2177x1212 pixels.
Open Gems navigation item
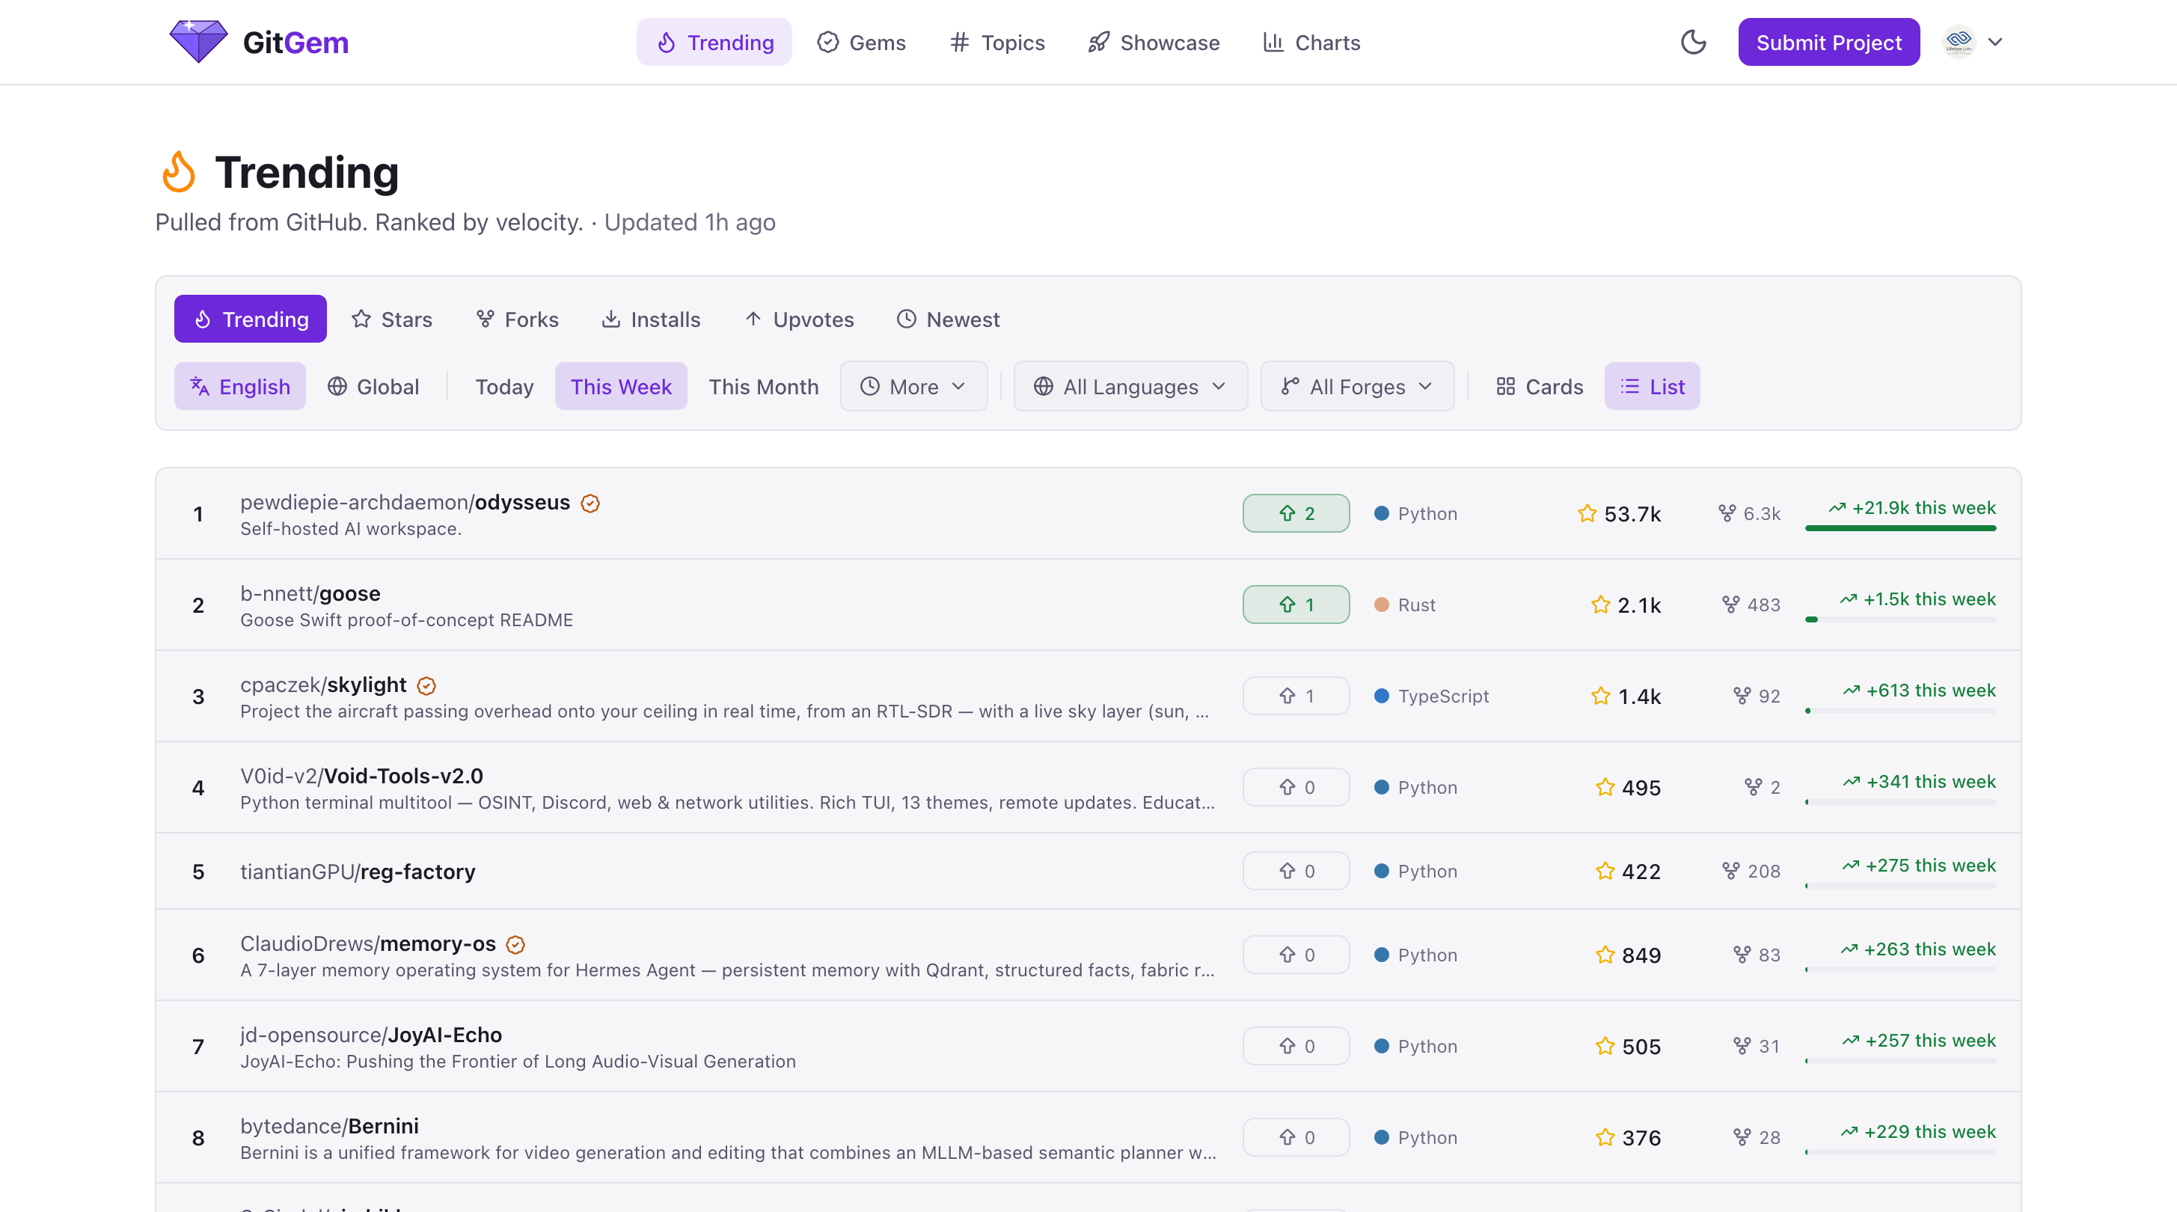[861, 42]
